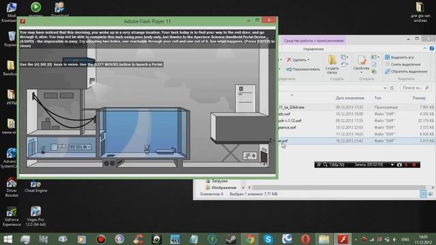Click Удалить button in Explorer ribbon

tap(296, 60)
